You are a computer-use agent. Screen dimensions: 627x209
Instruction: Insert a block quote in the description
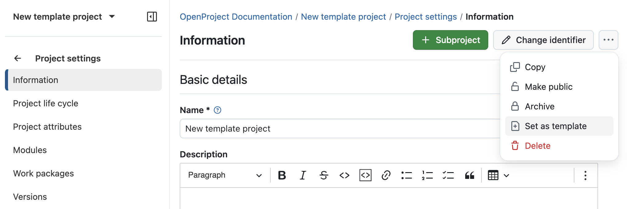(x=469, y=175)
